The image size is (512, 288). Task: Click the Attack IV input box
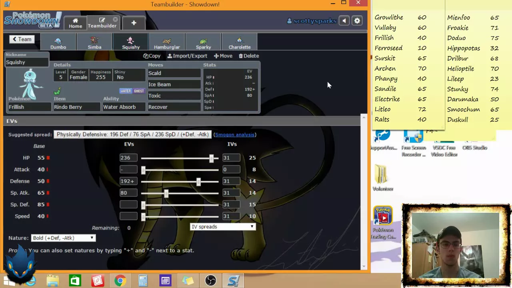click(231, 169)
